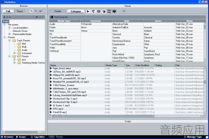Click play arrow beside Final18.mp3

[x=51, y=112]
